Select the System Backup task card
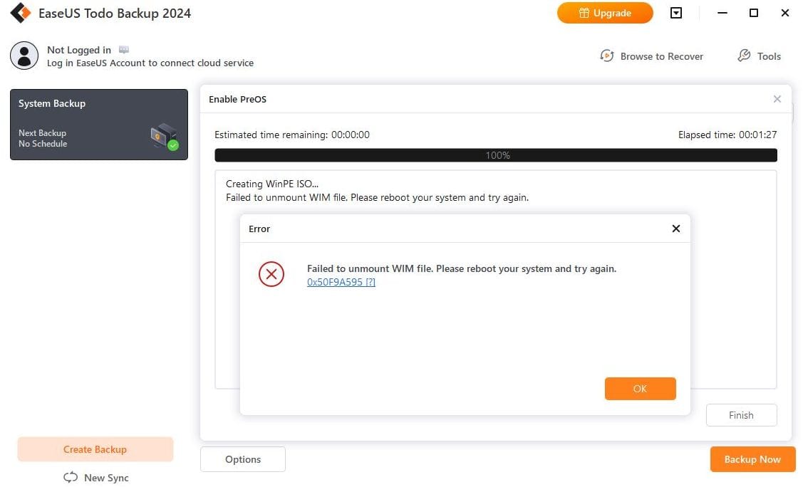The height and width of the screenshot is (487, 803). click(99, 125)
